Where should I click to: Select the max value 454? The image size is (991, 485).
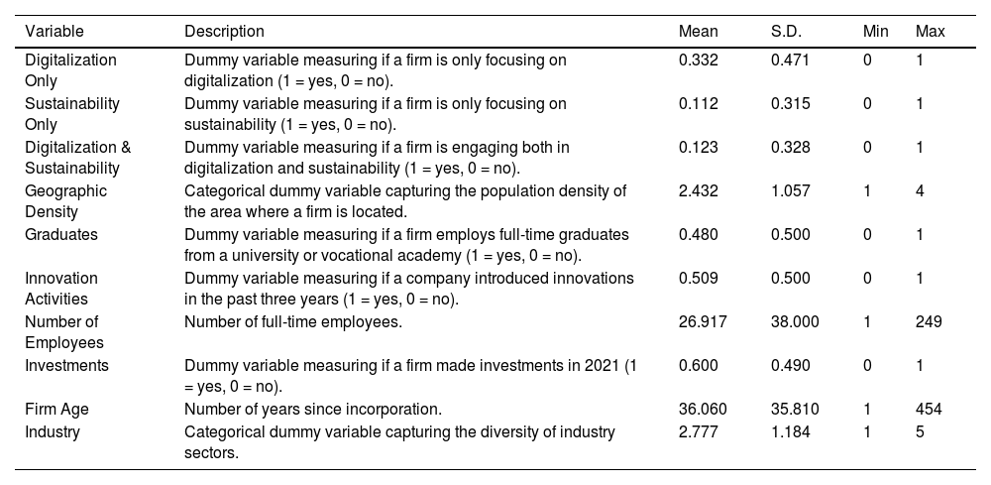[930, 409]
